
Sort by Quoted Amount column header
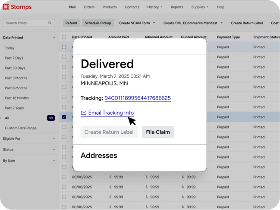tap(194, 37)
